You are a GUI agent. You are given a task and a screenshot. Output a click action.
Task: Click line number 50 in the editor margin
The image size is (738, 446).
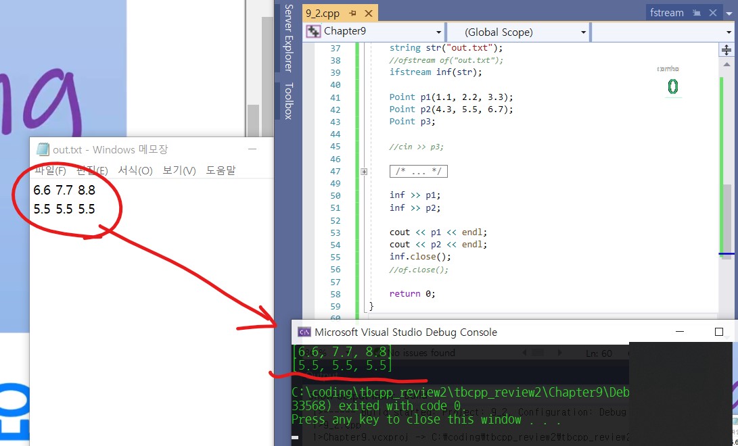(x=335, y=195)
